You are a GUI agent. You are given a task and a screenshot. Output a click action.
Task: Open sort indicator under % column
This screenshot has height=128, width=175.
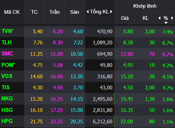click(x=166, y=23)
